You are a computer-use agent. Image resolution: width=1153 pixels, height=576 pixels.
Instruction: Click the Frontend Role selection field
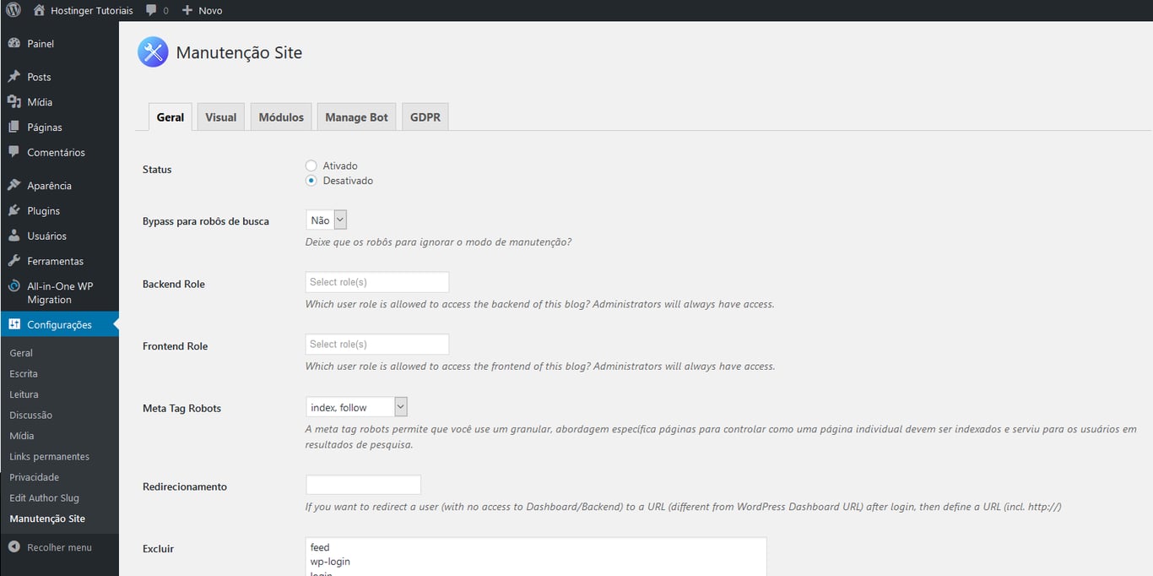376,345
